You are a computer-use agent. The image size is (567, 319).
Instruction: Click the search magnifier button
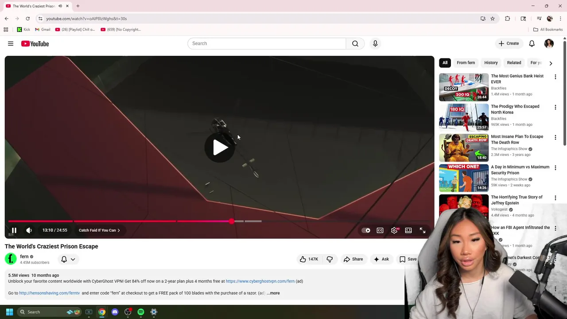[x=355, y=43]
